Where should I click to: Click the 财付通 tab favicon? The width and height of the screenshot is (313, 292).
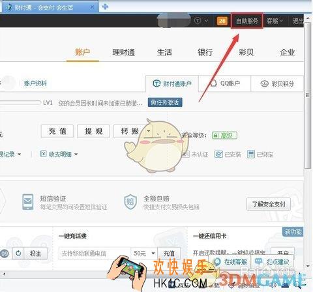pyautogui.click(x=9, y=7)
